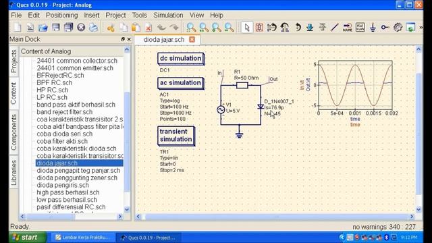Image resolution: width=432 pixels, height=243 pixels.
Task: Open the Project menu
Action: (115, 15)
